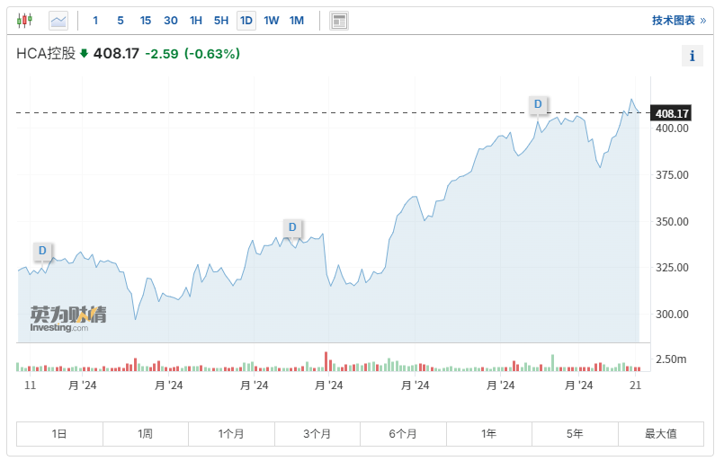Set interval to 30 minutes

tap(171, 21)
